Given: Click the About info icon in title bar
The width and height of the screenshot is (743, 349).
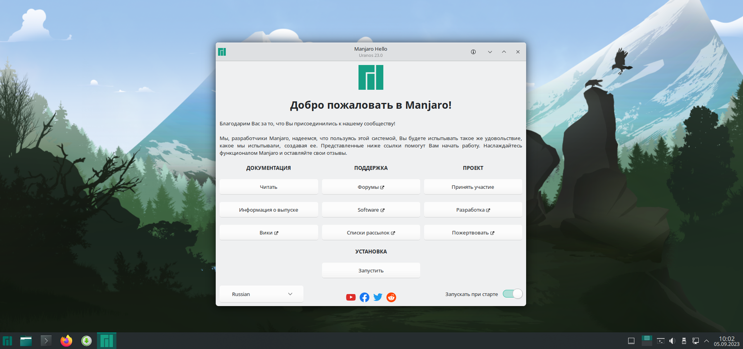Looking at the screenshot, I should pos(473,52).
